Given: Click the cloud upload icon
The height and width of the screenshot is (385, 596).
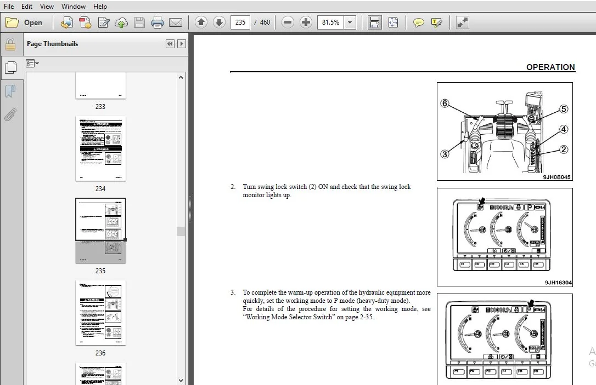Looking at the screenshot, I should 121,22.
